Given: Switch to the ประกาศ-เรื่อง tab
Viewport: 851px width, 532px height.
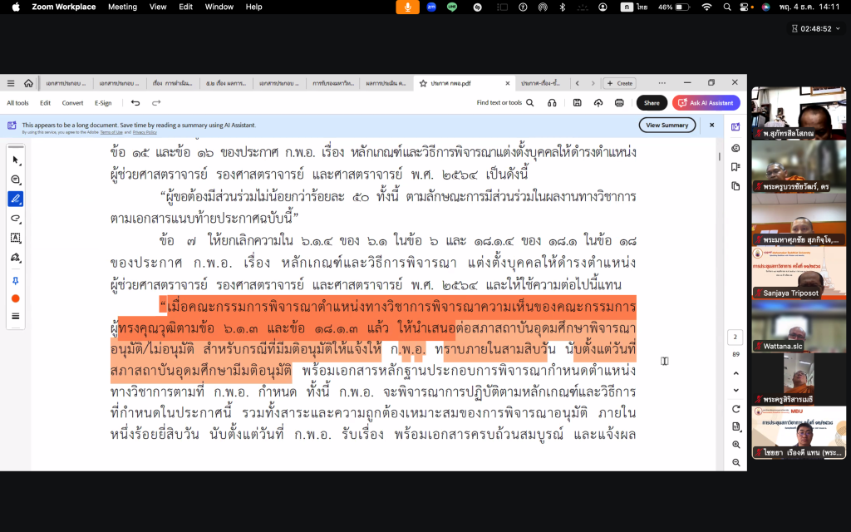Looking at the screenshot, I should (x=540, y=83).
